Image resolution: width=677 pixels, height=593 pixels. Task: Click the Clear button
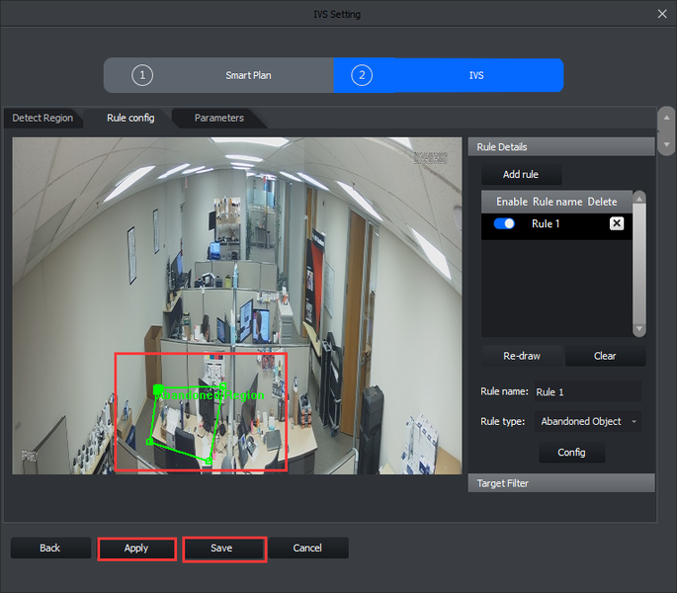pos(605,356)
